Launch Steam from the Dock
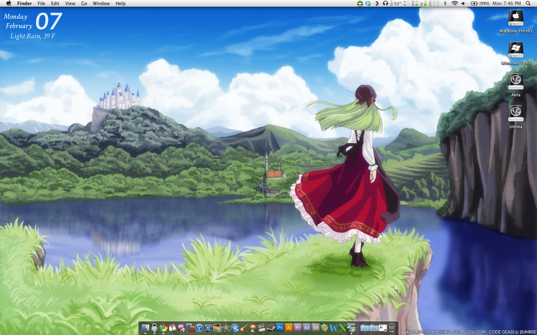This screenshot has width=537, height=335. [271, 328]
